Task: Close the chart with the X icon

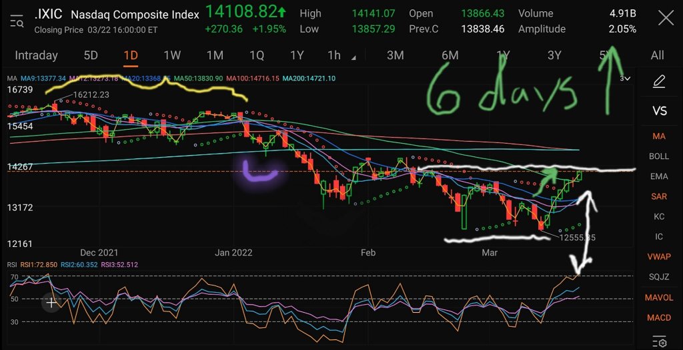Action: [x=666, y=19]
